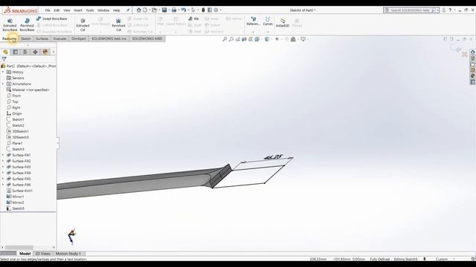The width and height of the screenshot is (476, 267).
Task: Open the Insert menu
Action: 78,10
